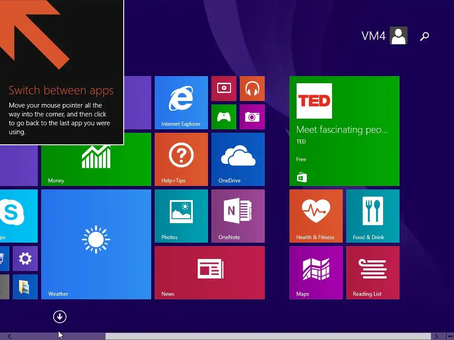The height and width of the screenshot is (340, 454).
Task: Click the scrollbar right arrow
Action: point(436,336)
